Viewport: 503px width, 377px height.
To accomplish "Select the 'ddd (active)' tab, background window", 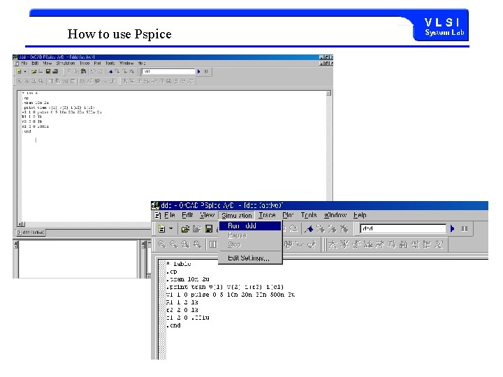I will (x=31, y=232).
